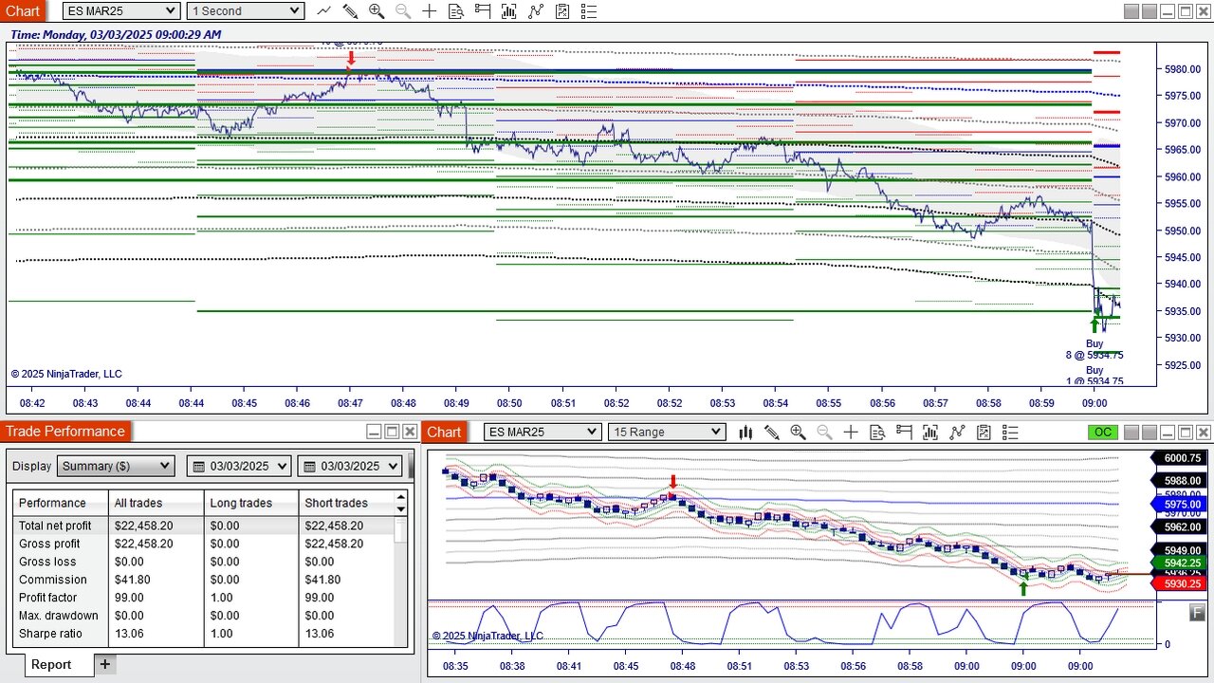The image size is (1214, 683).
Task: Open Data Box icon in top chart toolbar
Action: point(456,11)
